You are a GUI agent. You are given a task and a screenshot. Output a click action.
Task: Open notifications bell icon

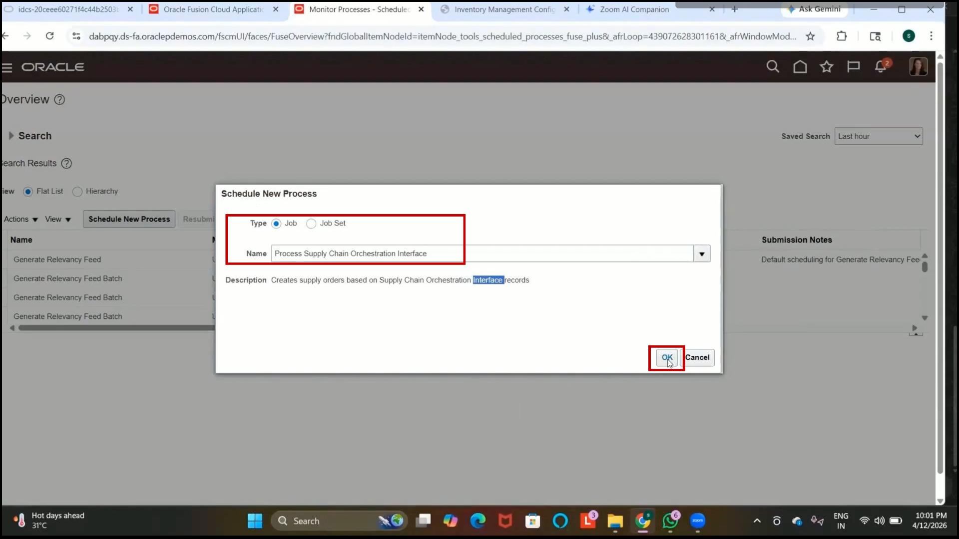tap(881, 66)
